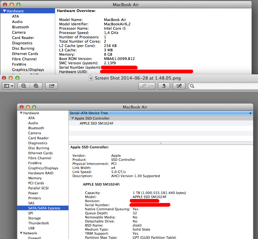
Task: Select Camera in the top window sidebar
Action: coord(19,32)
